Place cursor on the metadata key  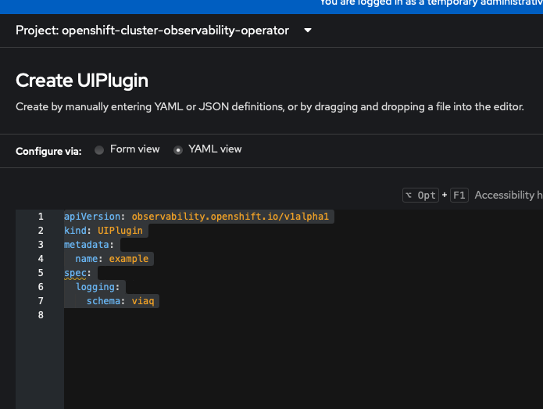click(88, 245)
